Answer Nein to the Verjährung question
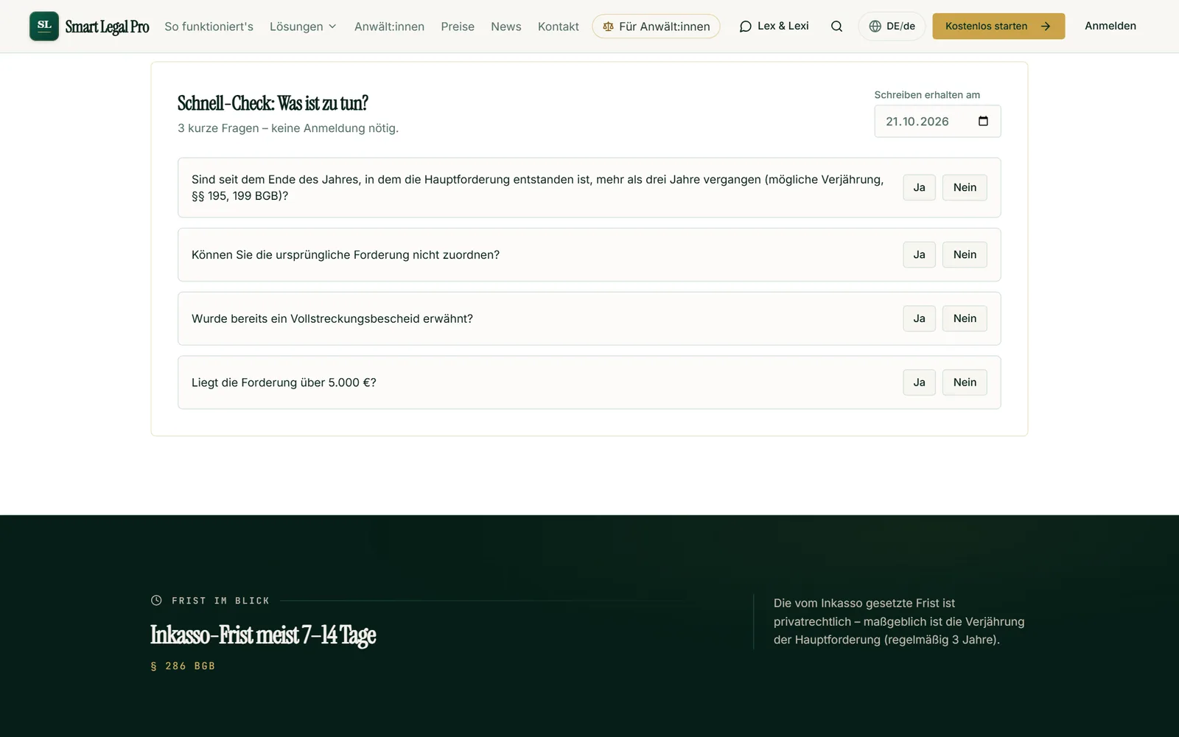 tap(965, 187)
